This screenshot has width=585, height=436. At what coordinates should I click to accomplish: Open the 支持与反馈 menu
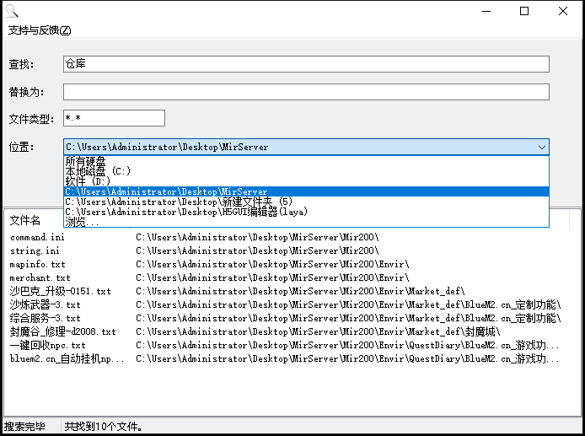click(x=40, y=30)
